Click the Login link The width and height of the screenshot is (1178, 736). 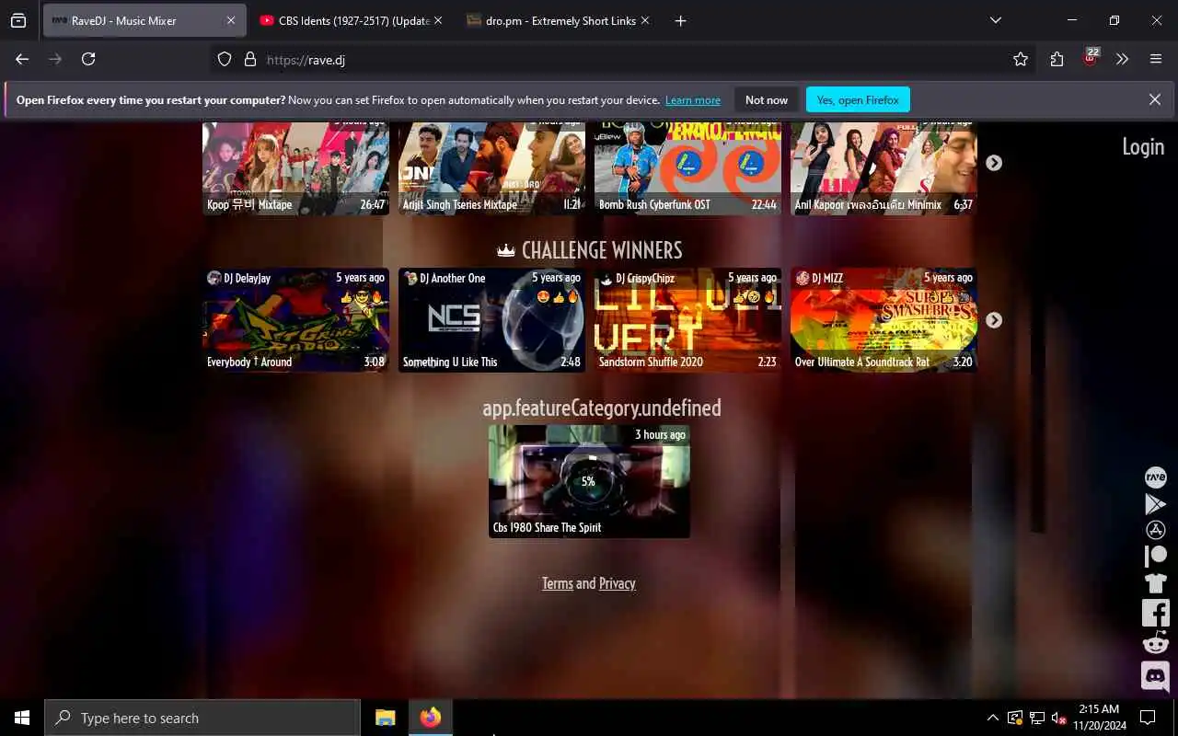pos(1143,146)
